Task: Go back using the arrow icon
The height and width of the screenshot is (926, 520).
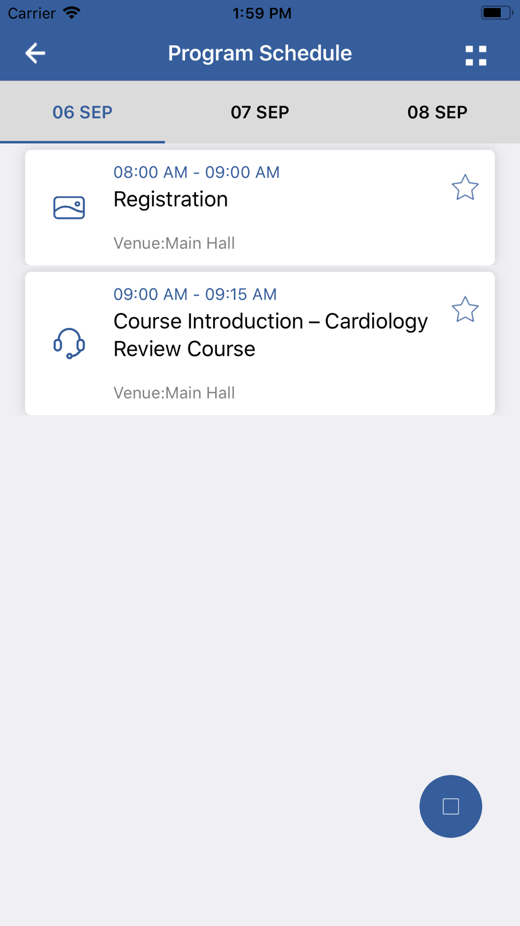Action: point(35,53)
